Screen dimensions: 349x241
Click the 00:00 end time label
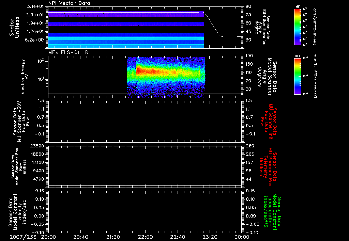tap(241, 237)
